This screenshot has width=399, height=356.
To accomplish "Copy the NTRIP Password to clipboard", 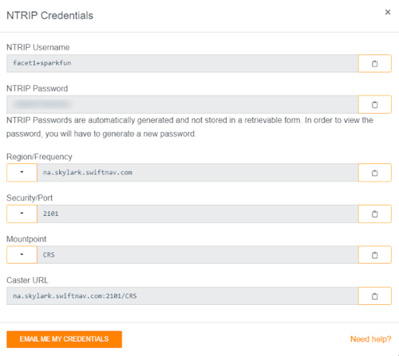I will tap(375, 104).
